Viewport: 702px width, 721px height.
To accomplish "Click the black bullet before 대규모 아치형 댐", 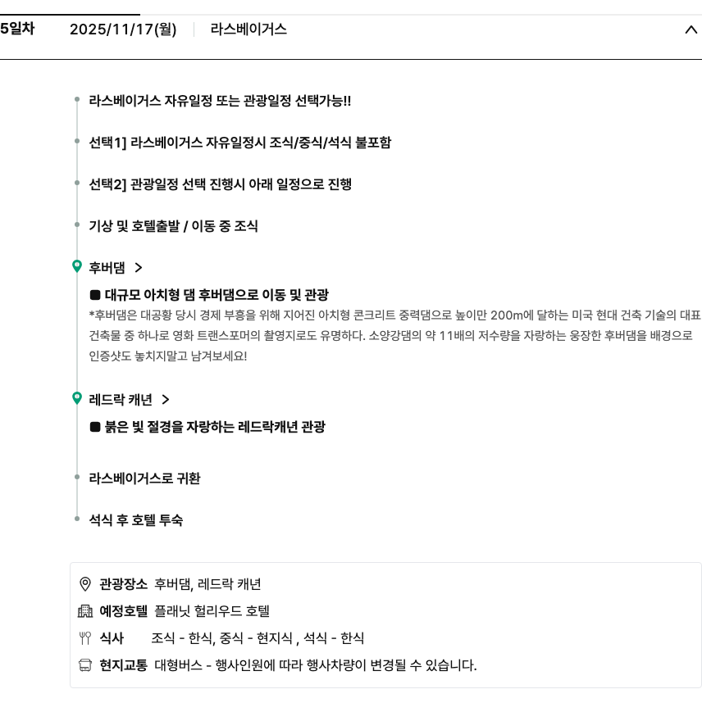I will pos(95,295).
